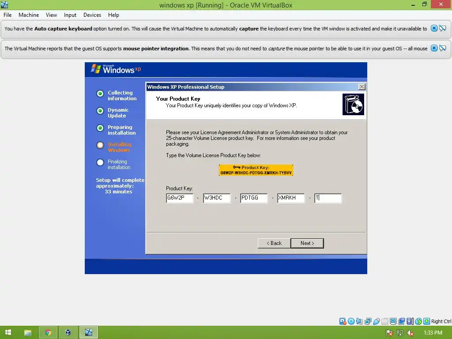Open the Action Center flag tray icon

[x=389, y=333]
